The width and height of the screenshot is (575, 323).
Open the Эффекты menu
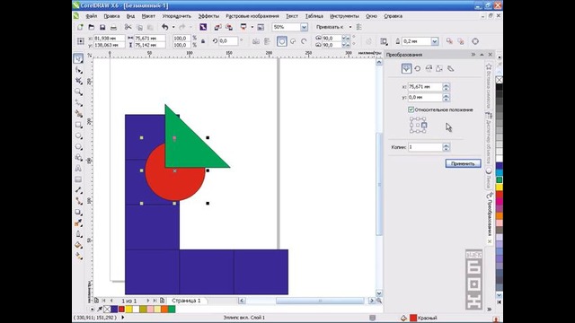pyautogui.click(x=208, y=16)
